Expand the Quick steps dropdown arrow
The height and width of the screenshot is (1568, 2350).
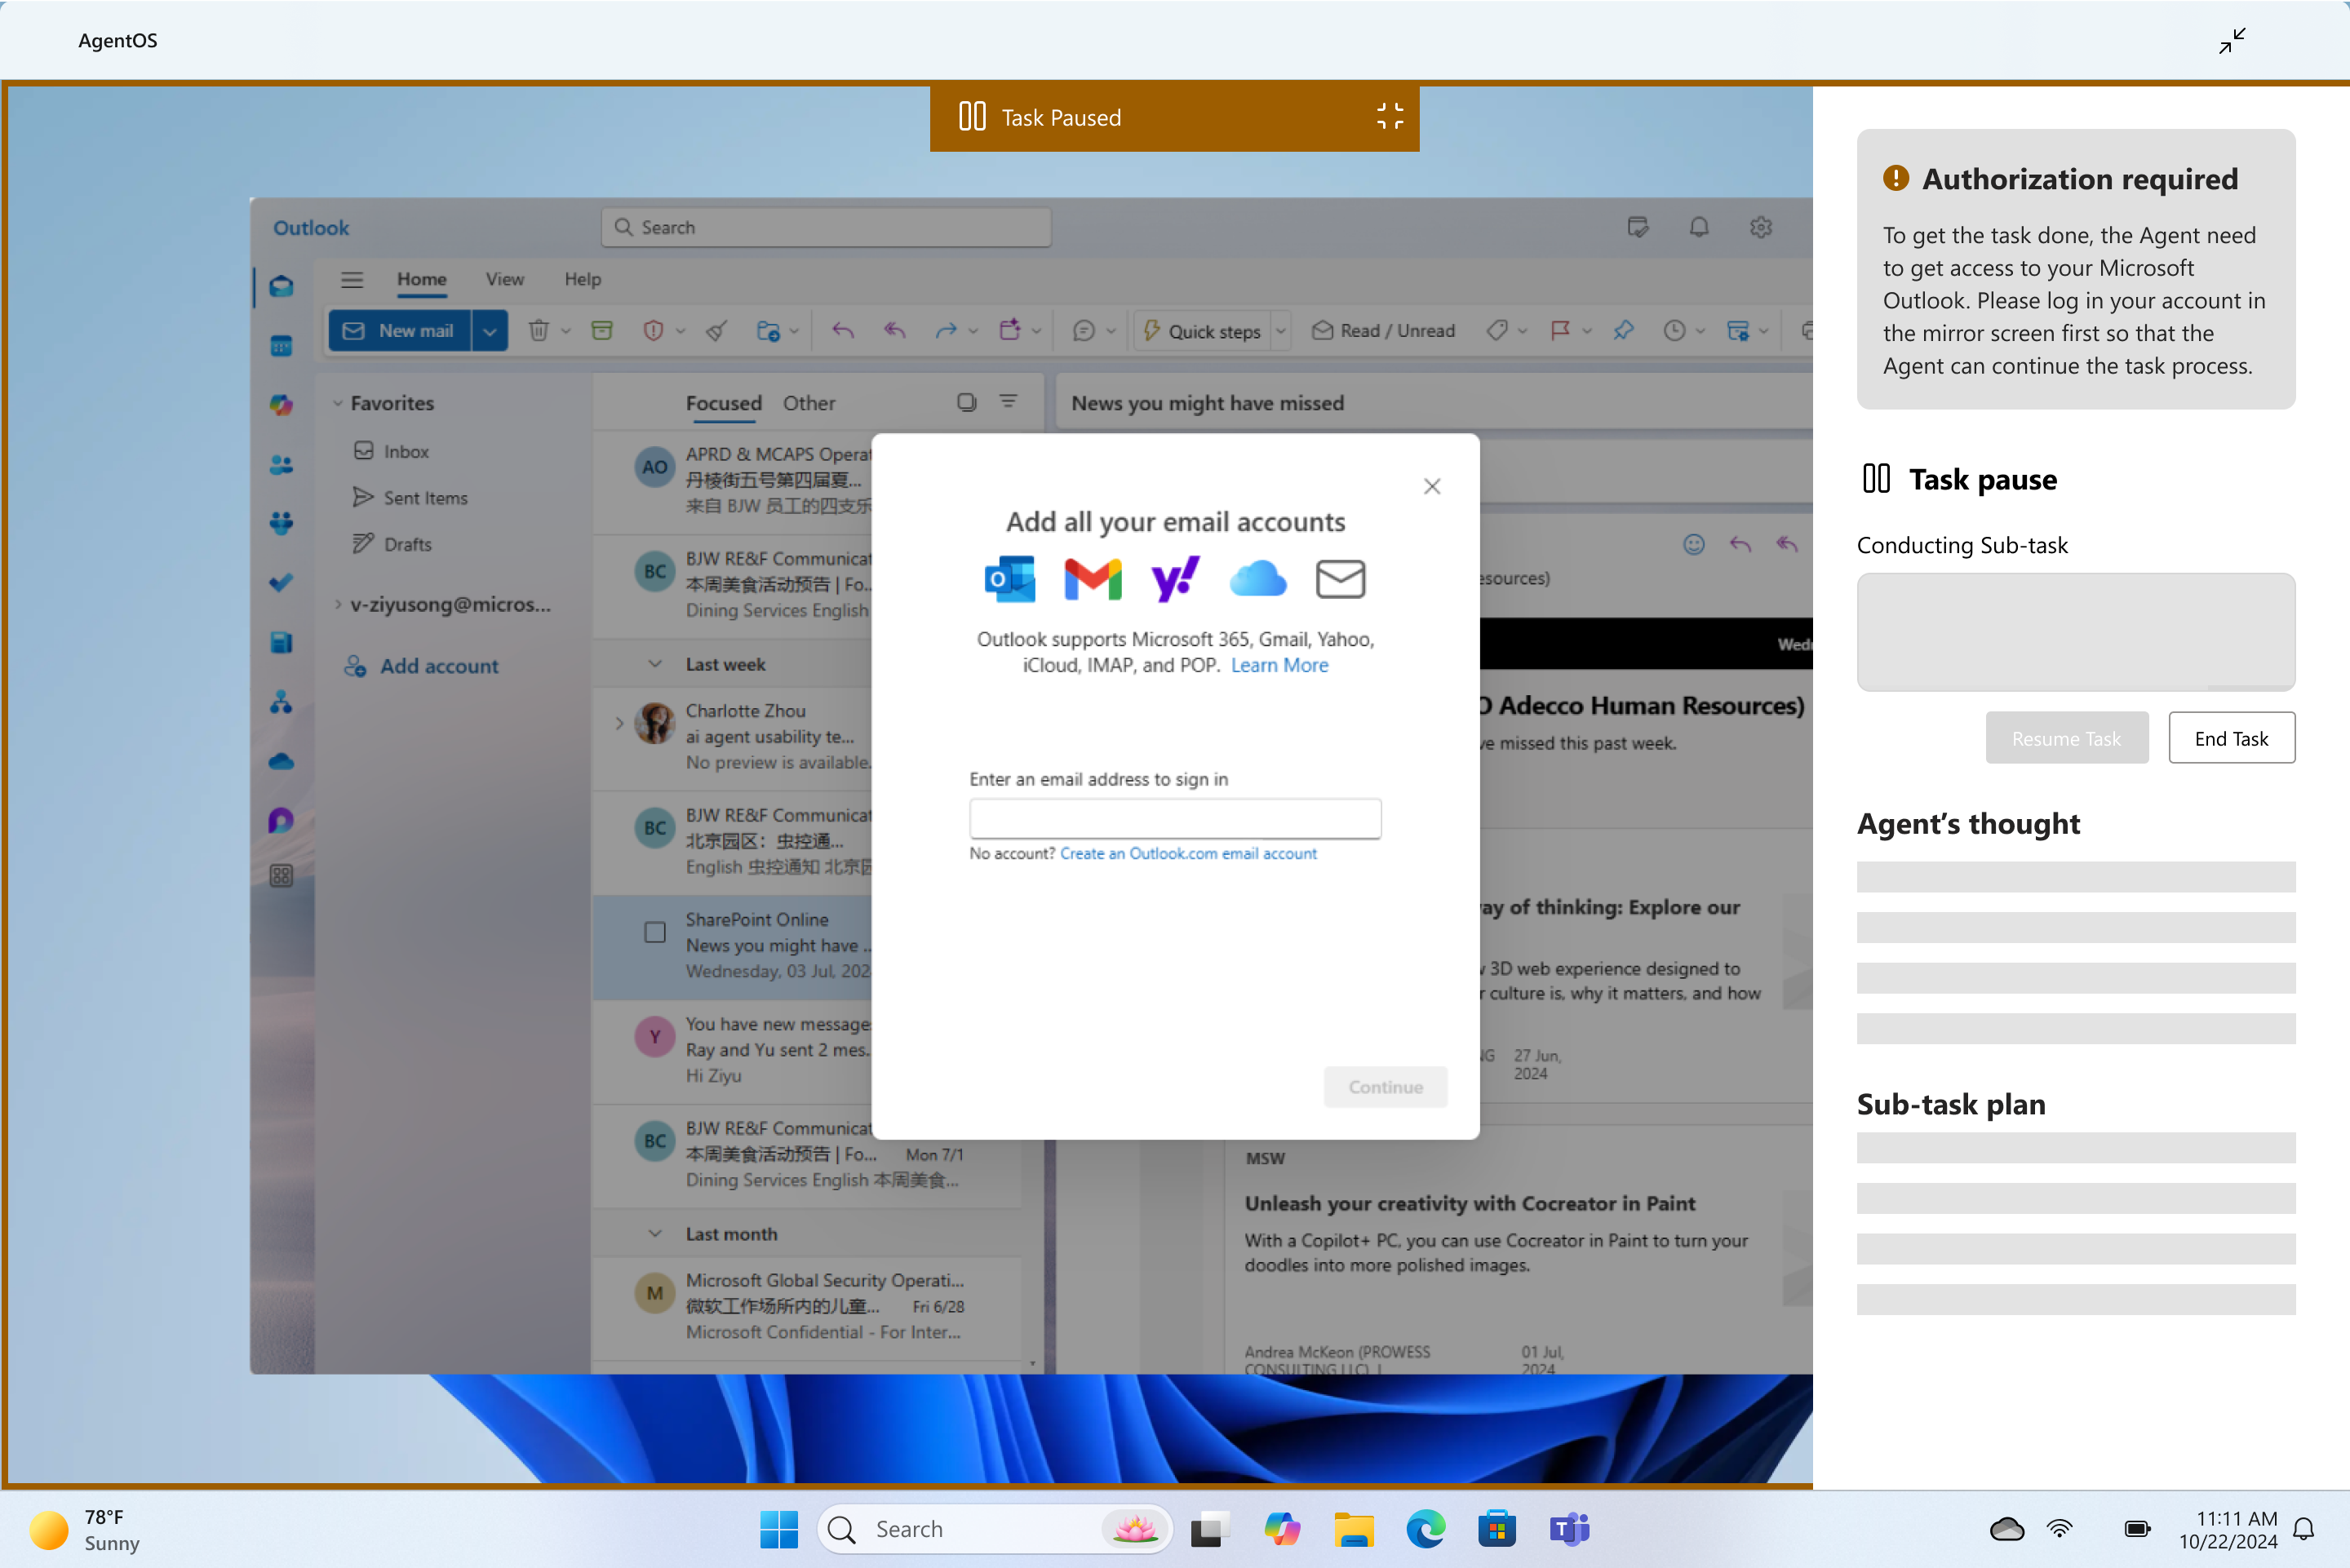click(x=1280, y=331)
